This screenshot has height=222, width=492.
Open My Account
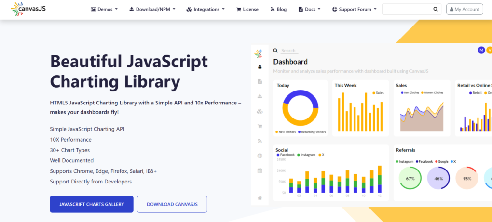465,9
